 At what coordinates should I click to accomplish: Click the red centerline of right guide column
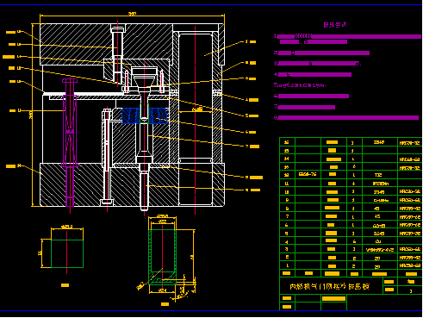tap(196, 119)
